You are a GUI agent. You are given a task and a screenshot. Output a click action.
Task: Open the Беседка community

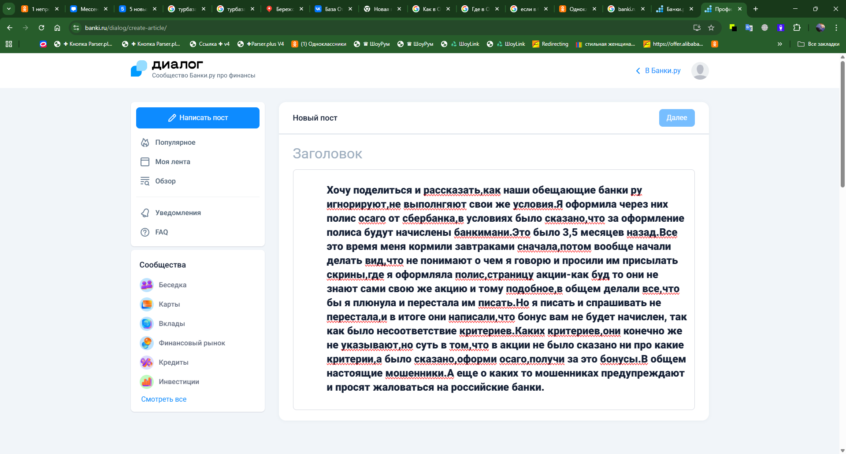coord(163,285)
